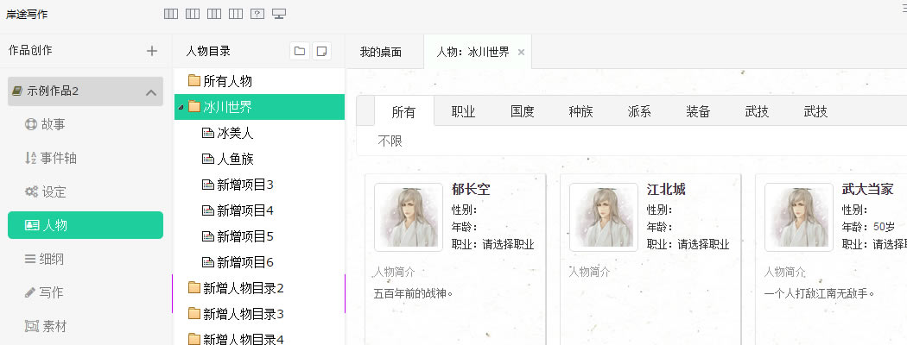
Task: Collapse the 冰川世界 folder triangle
Action: 180,108
